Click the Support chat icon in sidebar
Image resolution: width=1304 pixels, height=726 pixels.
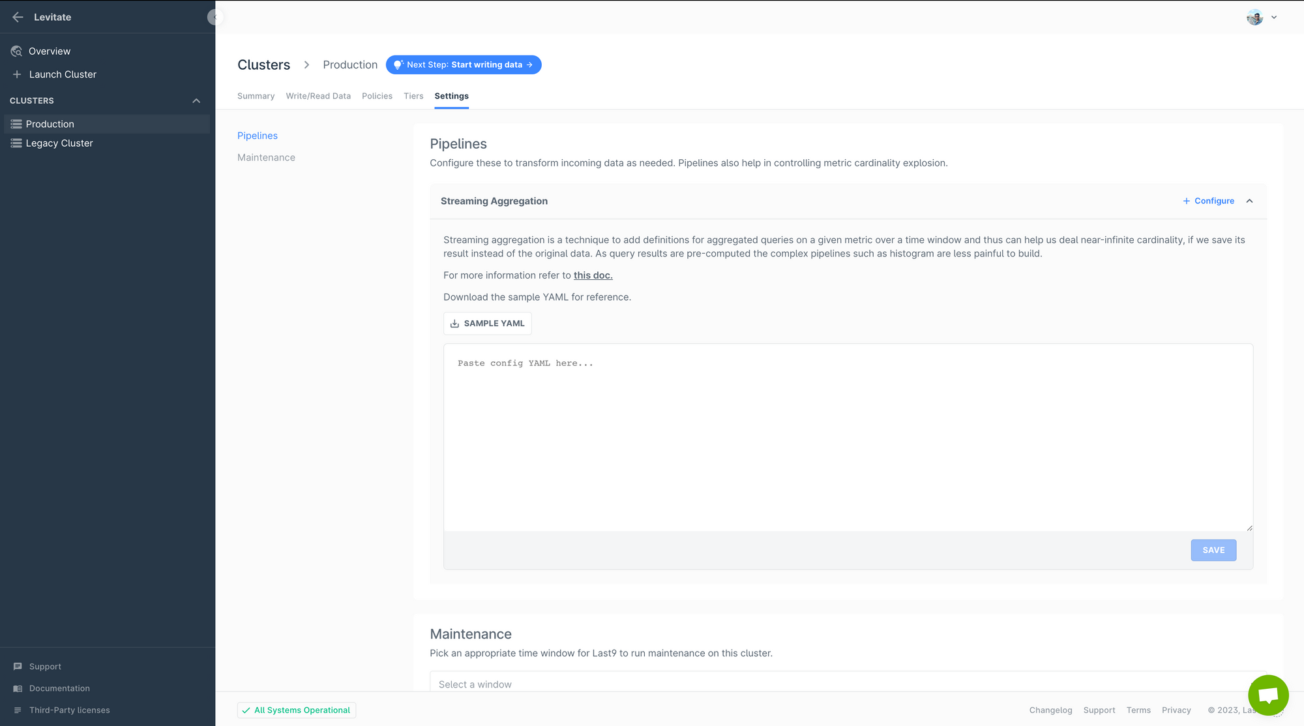[18, 667]
